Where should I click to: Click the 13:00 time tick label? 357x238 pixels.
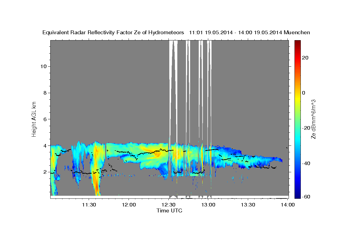[208, 205]
